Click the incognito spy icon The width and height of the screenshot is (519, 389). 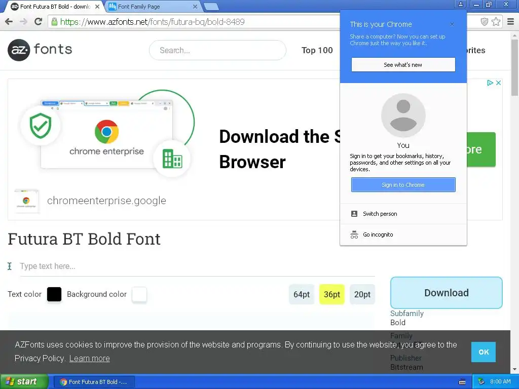(354, 235)
